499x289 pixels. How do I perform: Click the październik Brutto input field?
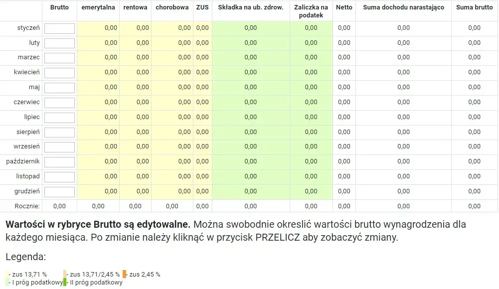click(59, 161)
